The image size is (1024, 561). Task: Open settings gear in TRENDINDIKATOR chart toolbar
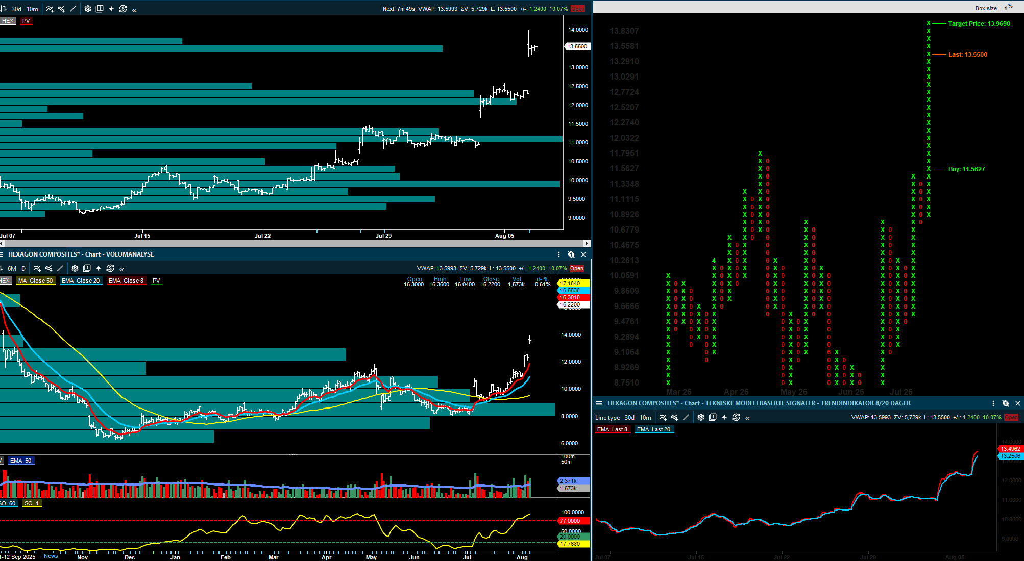coord(701,417)
